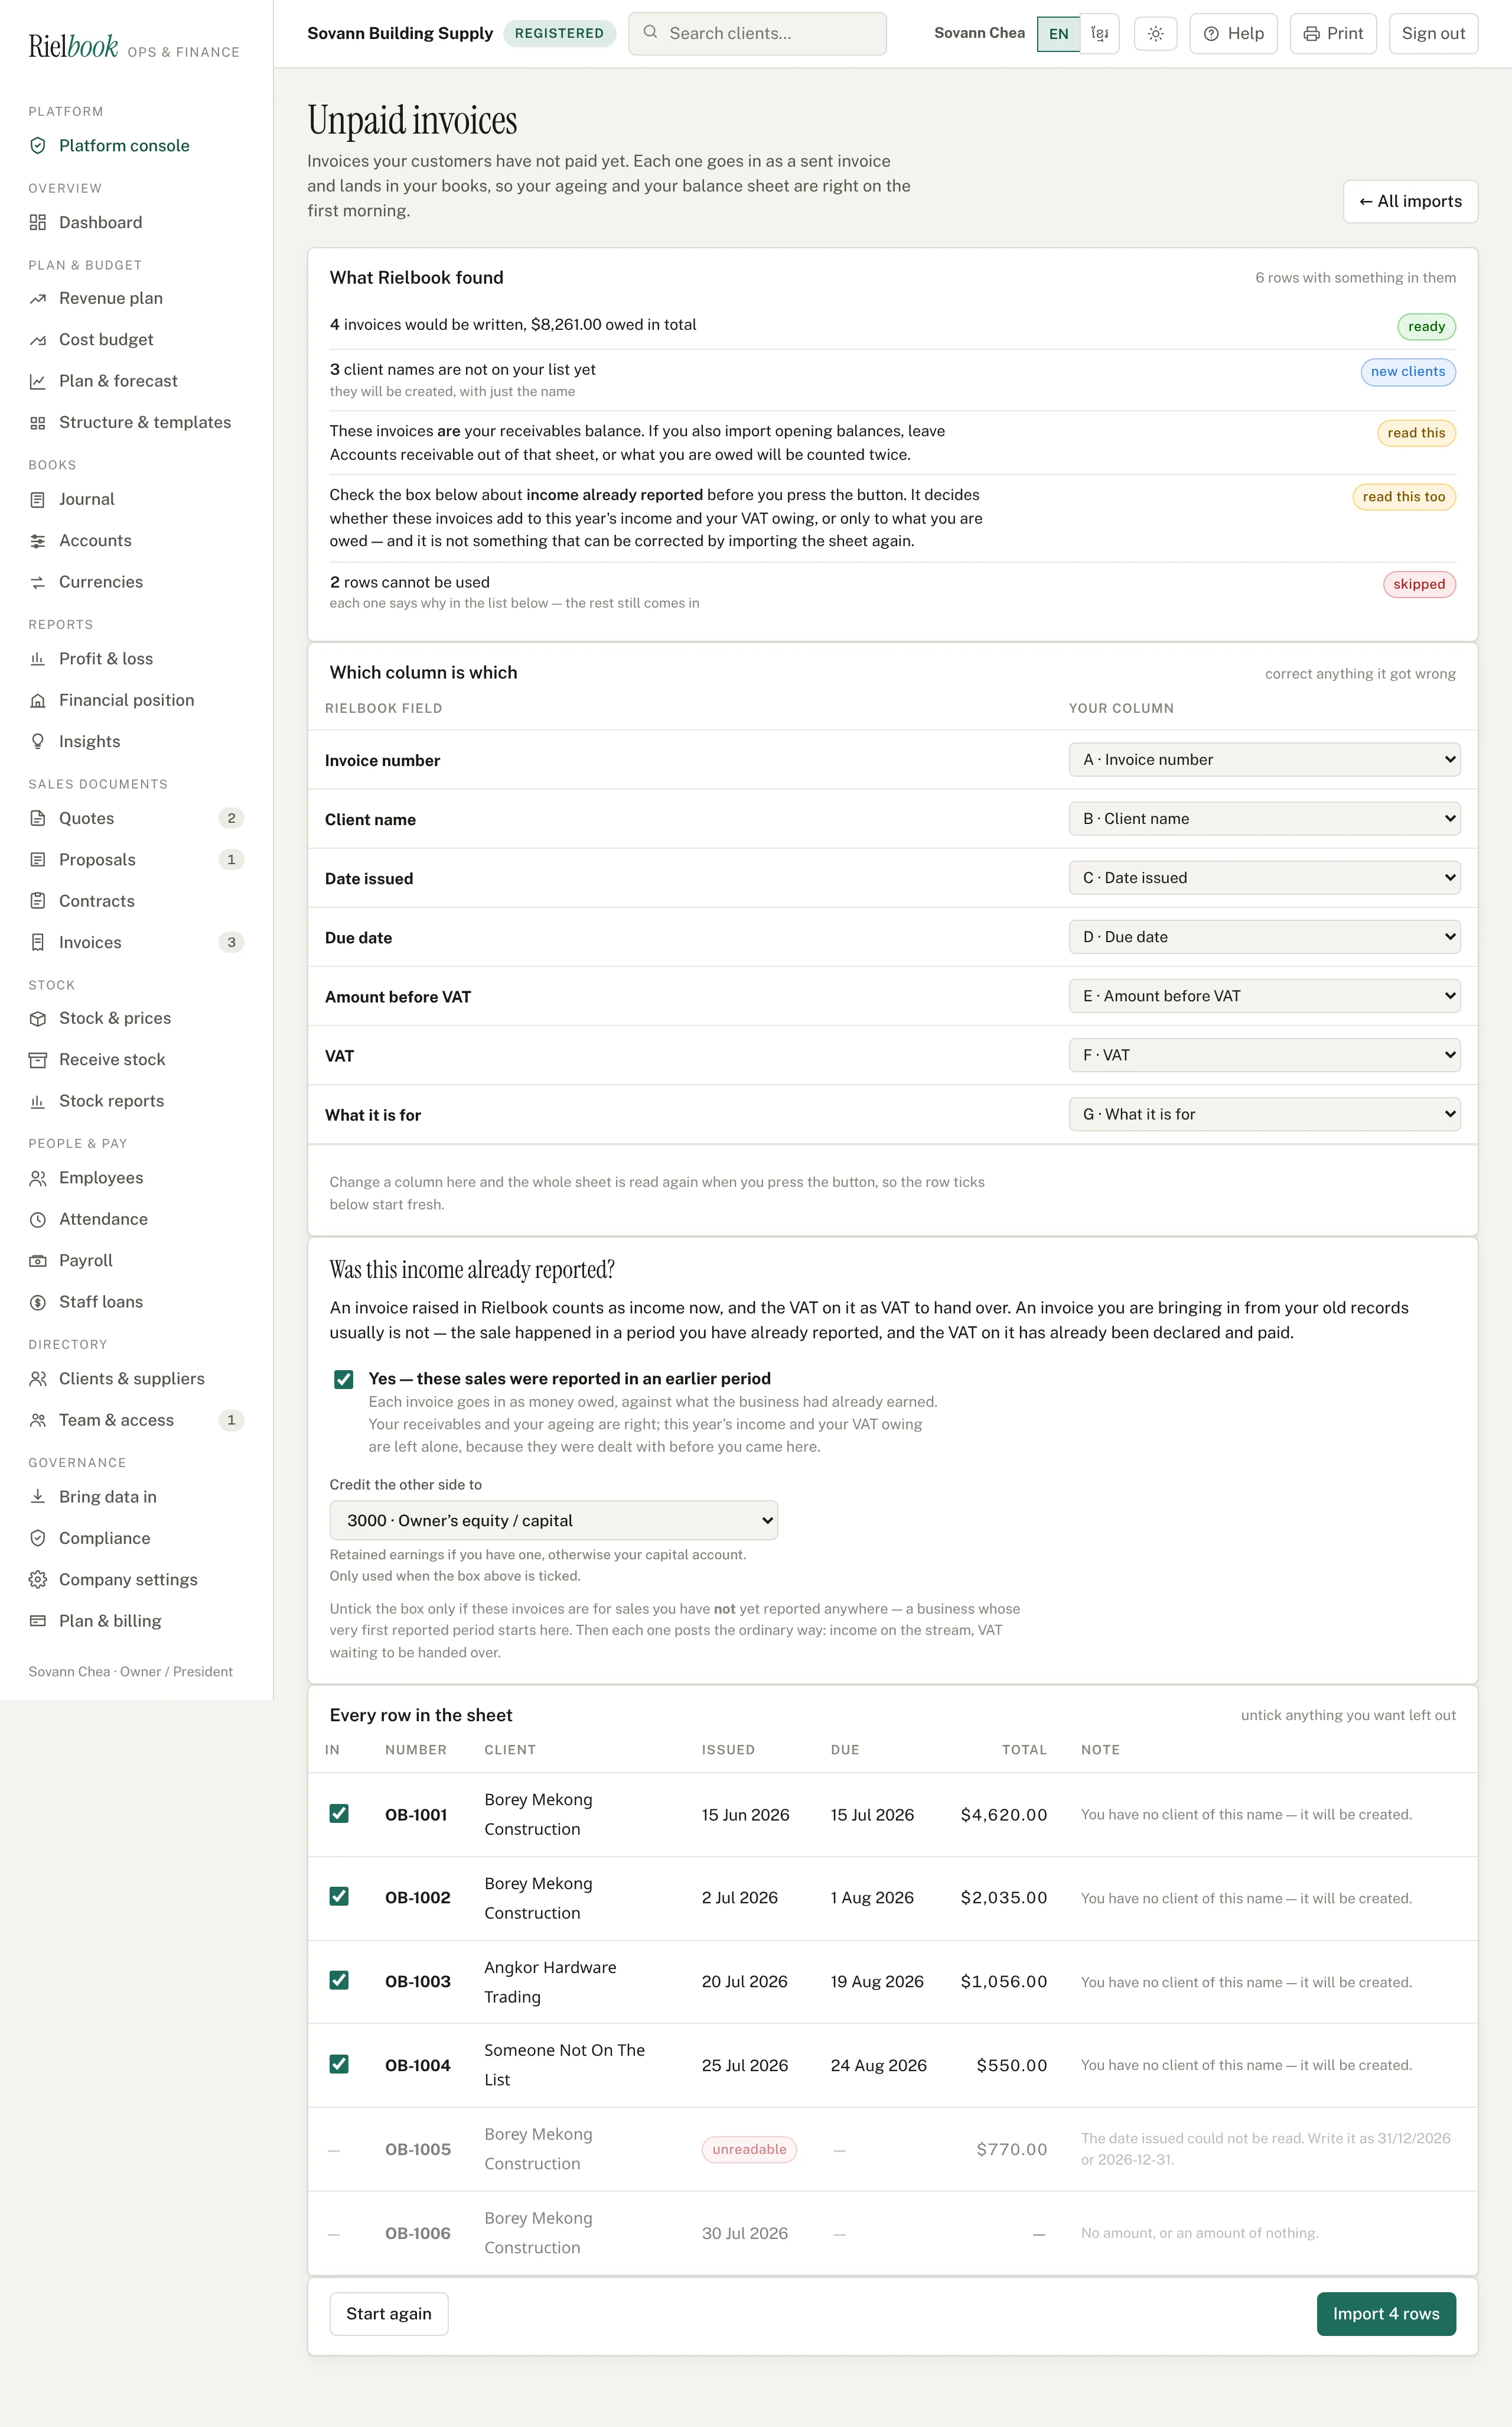
Task: Focus the Search clients field
Action: 757,34
